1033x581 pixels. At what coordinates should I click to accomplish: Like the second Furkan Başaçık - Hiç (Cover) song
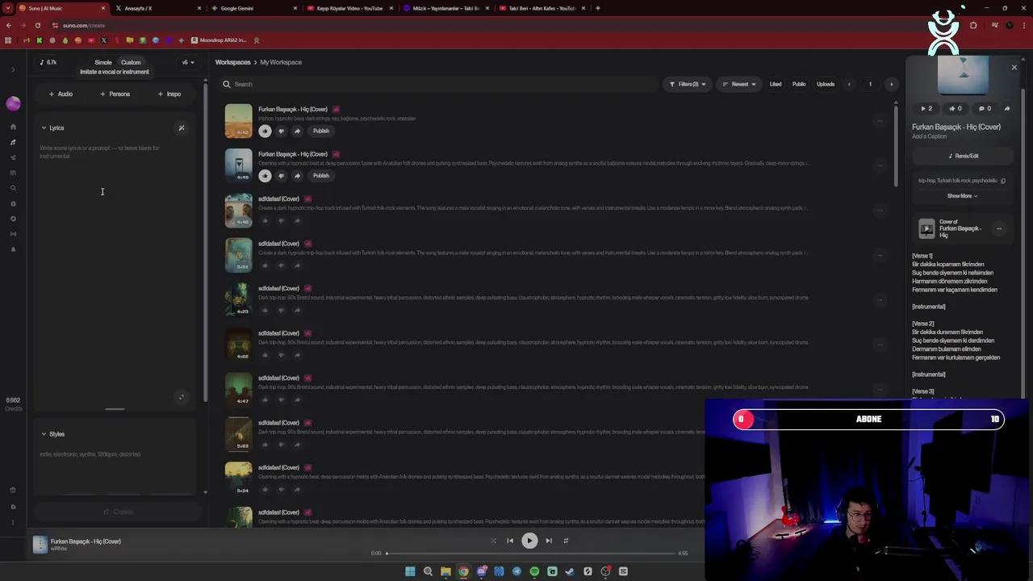pyautogui.click(x=265, y=176)
